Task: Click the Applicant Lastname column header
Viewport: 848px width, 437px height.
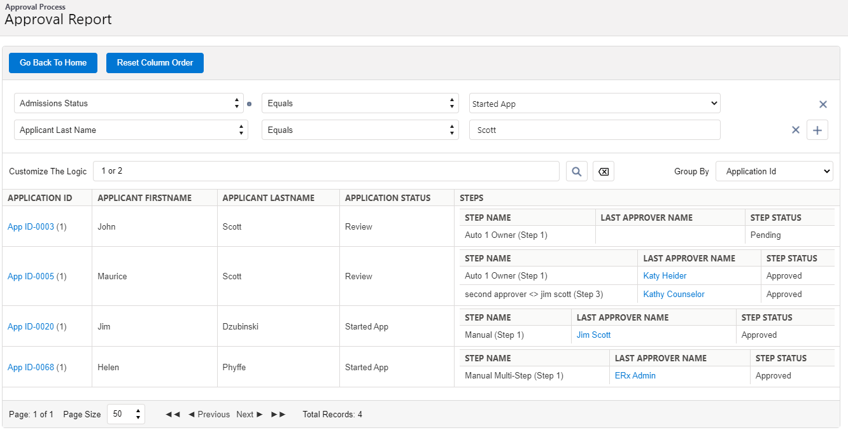Action: [x=268, y=198]
